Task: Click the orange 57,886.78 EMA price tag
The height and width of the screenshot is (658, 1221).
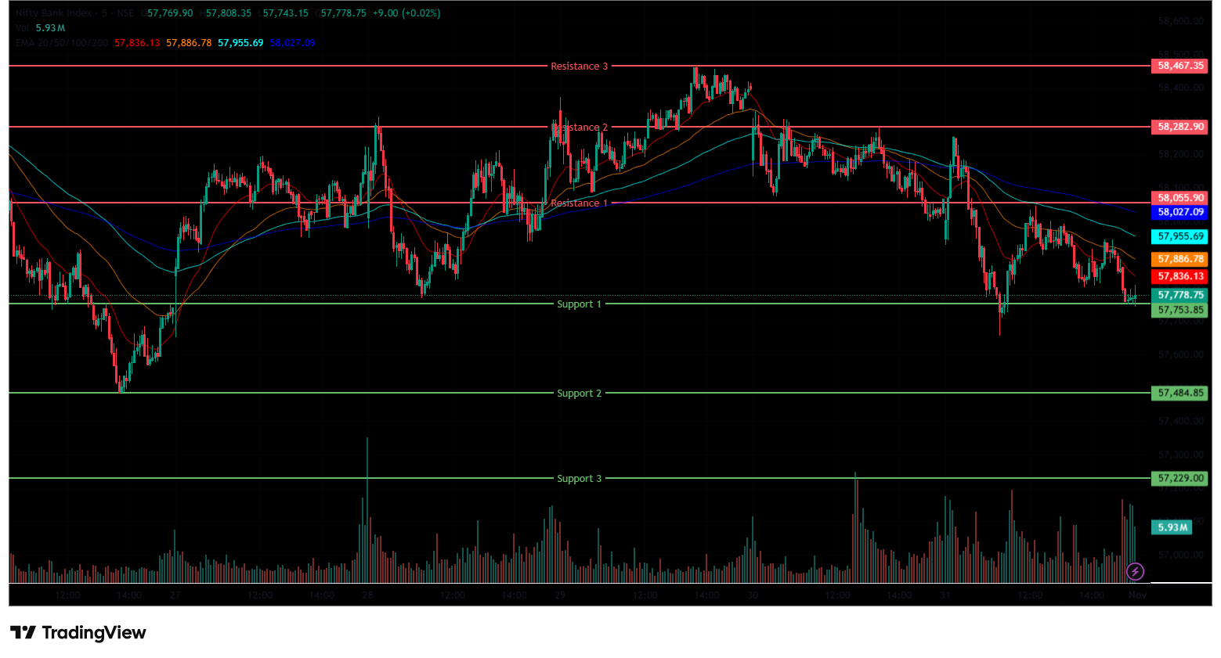Action: [x=1180, y=259]
